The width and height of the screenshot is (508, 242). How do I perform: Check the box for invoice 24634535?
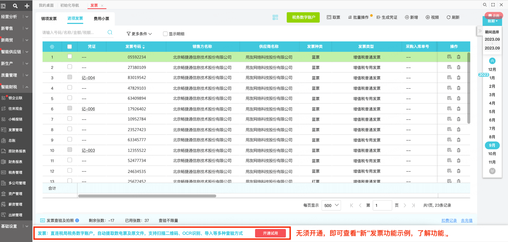point(70,170)
